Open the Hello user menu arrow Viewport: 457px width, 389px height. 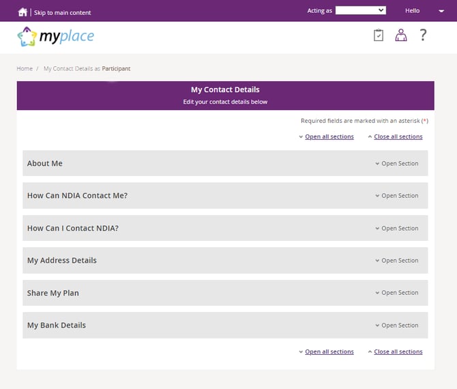tap(436, 11)
